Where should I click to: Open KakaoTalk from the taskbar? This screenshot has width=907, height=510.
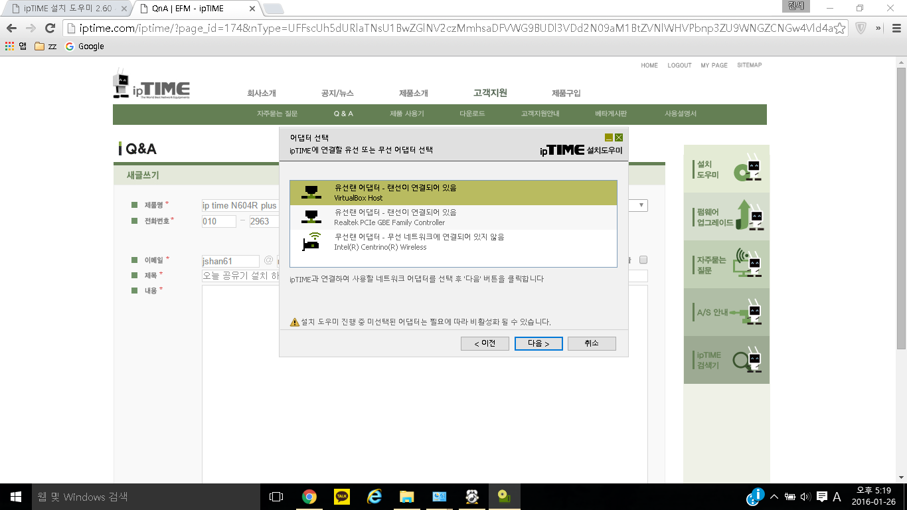click(x=342, y=496)
